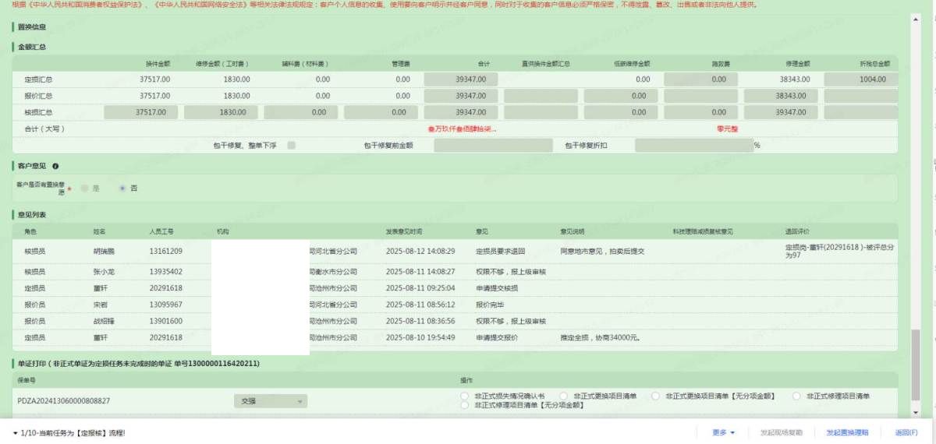Click 发起现场复勘 in bottom bar
This screenshot has height=444, width=936.
click(781, 432)
